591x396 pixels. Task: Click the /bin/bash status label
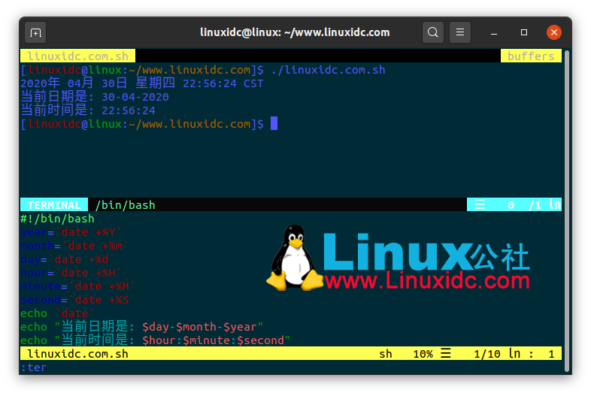[125, 205]
